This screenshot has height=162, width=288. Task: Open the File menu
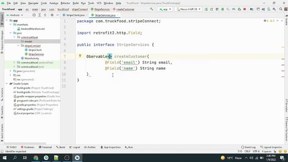pos(9,3)
